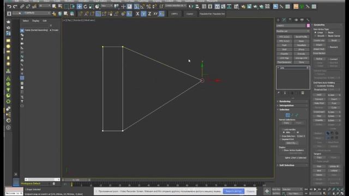This screenshot has width=349, height=196.
Task: Click the Undo arrow icon
Action: pyautogui.click(x=9, y=7)
